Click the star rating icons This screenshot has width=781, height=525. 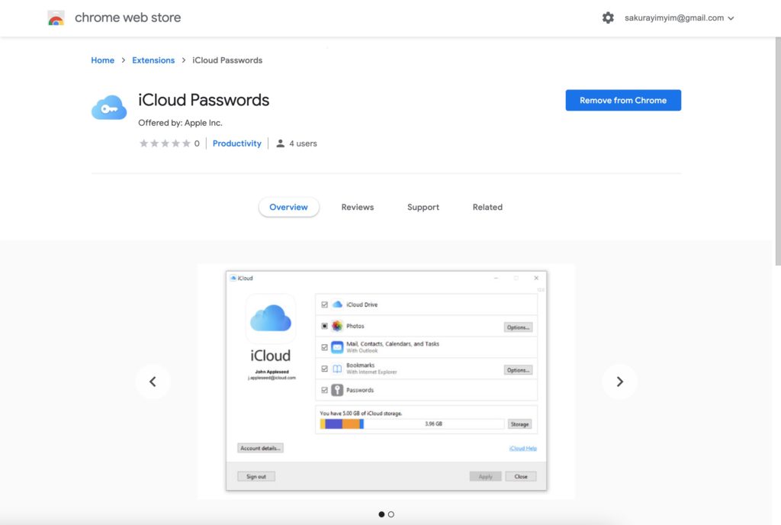pos(165,143)
